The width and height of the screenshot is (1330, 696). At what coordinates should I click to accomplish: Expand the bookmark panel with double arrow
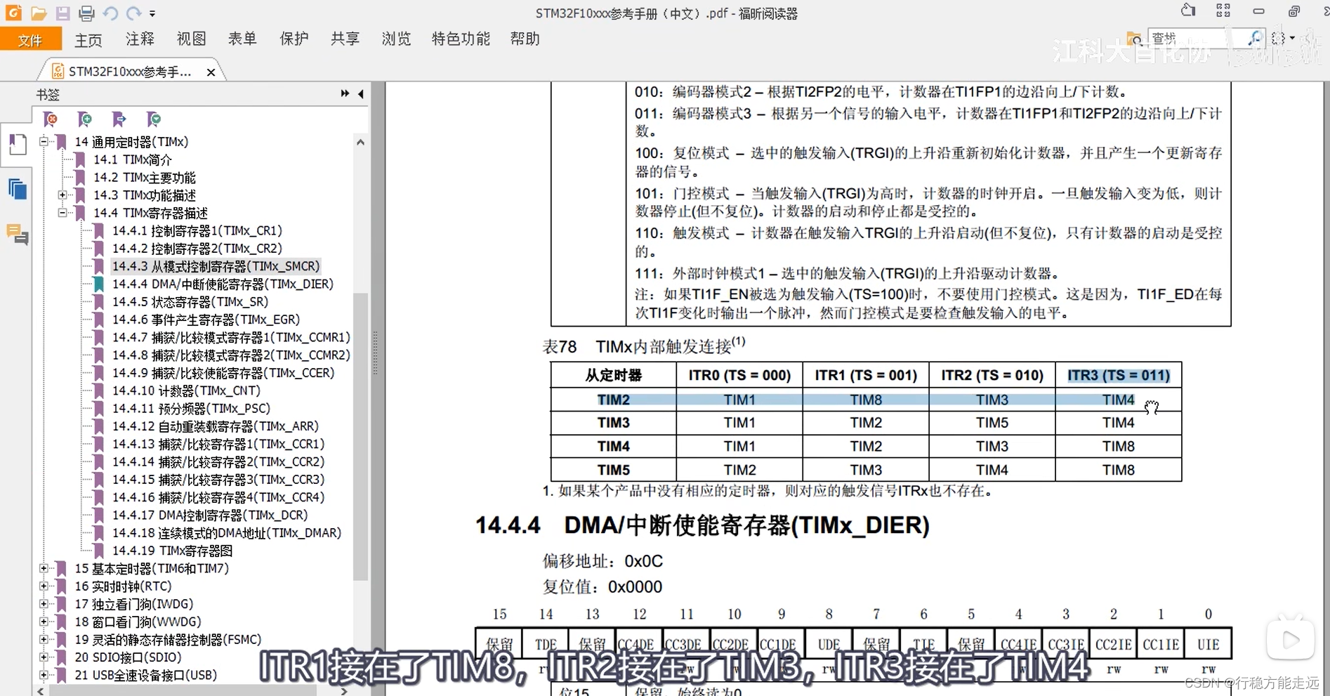345,93
